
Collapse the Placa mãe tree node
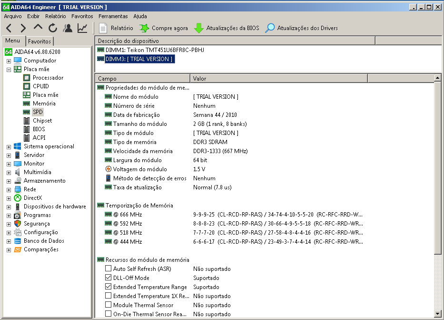9,70
